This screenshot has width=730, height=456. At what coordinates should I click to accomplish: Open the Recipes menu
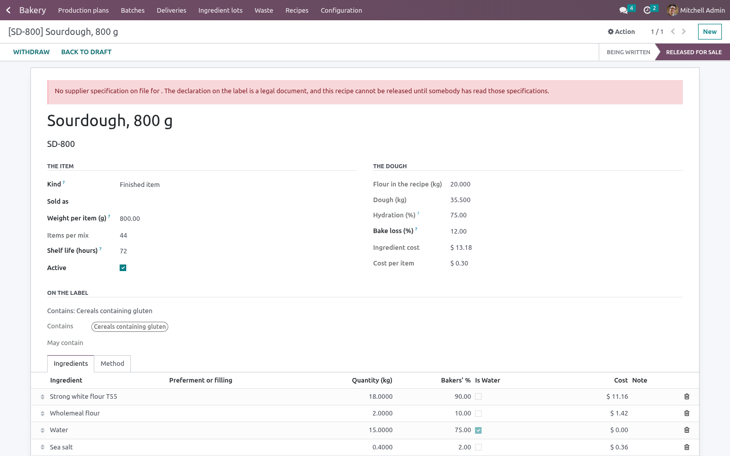(297, 10)
